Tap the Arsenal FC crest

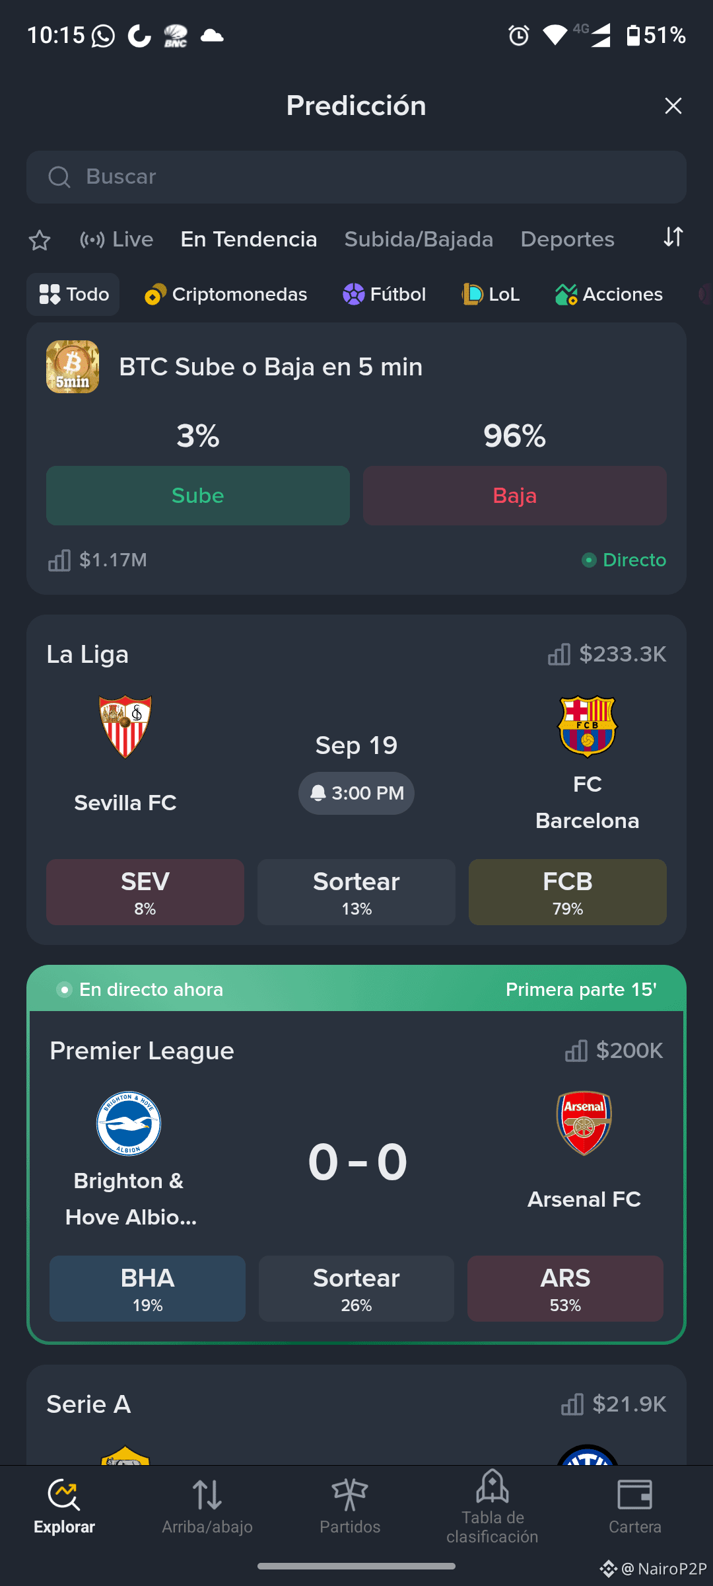pos(584,1123)
